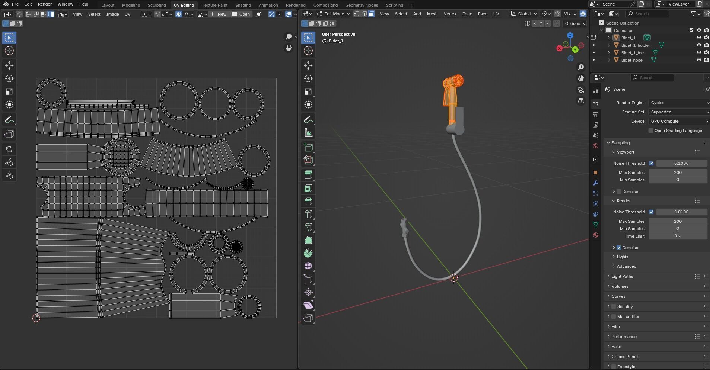Image resolution: width=710 pixels, height=370 pixels.
Task: Enable the Motion Blur checkbox
Action: [x=614, y=316]
